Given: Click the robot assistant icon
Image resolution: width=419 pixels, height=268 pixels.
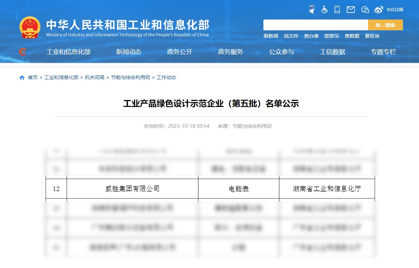Looking at the screenshot, I should point(312,9).
